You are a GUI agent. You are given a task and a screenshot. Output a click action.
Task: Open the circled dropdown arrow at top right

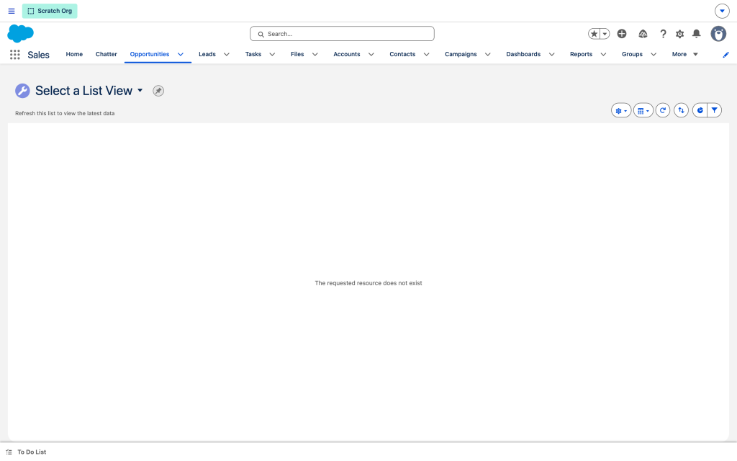722,11
